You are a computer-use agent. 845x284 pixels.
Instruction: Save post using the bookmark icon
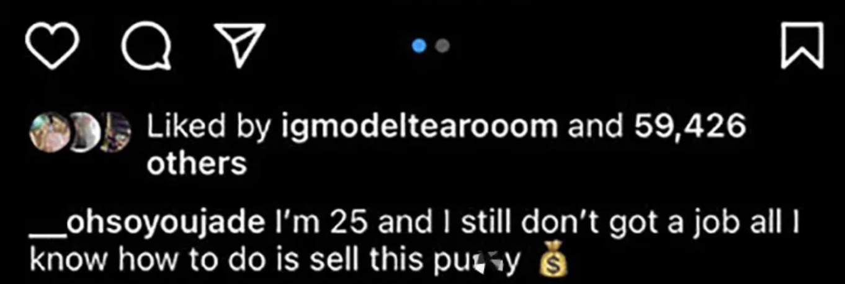click(802, 46)
